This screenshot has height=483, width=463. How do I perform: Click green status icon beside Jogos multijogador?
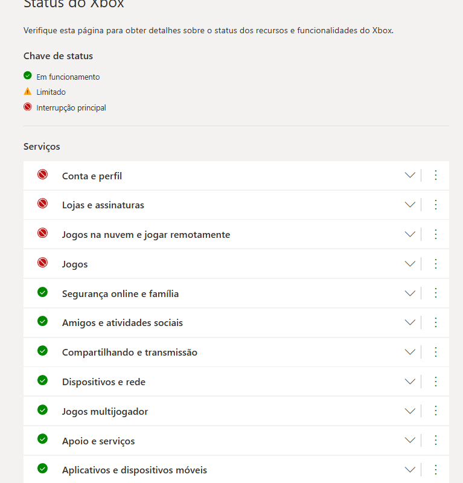[x=42, y=410]
